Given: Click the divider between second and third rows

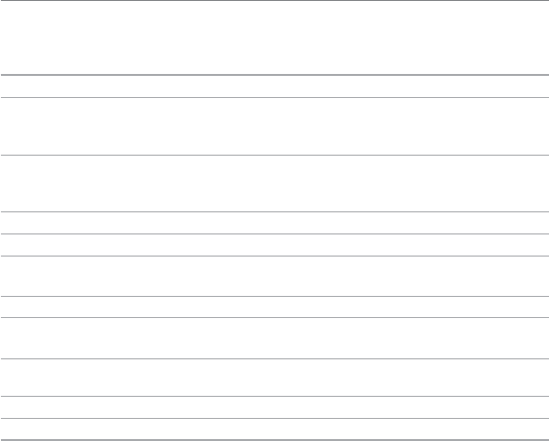Looking at the screenshot, I should 275,155.
